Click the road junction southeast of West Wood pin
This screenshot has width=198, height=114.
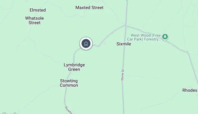(x=188, y=53)
